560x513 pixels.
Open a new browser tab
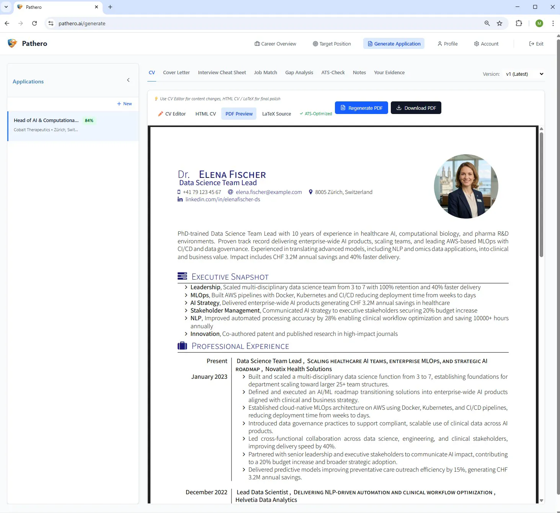pyautogui.click(x=110, y=7)
